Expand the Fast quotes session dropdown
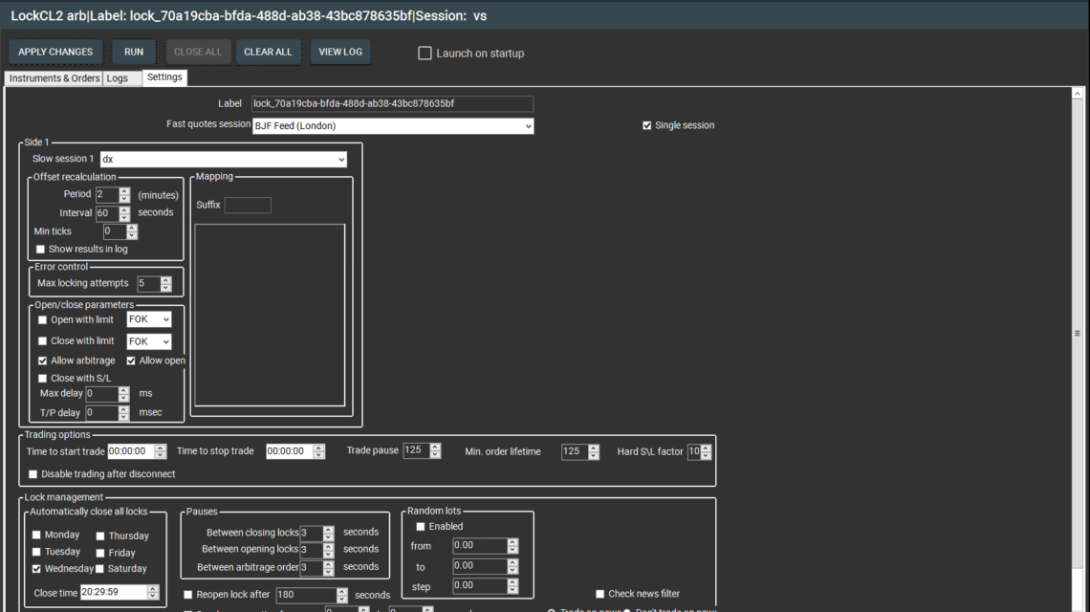The image size is (1090, 612). [x=528, y=125]
